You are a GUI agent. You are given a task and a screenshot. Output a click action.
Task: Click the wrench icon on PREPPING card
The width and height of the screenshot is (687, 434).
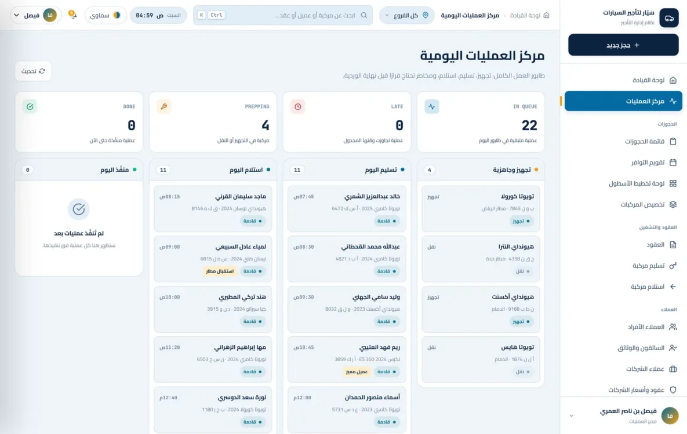click(x=164, y=106)
